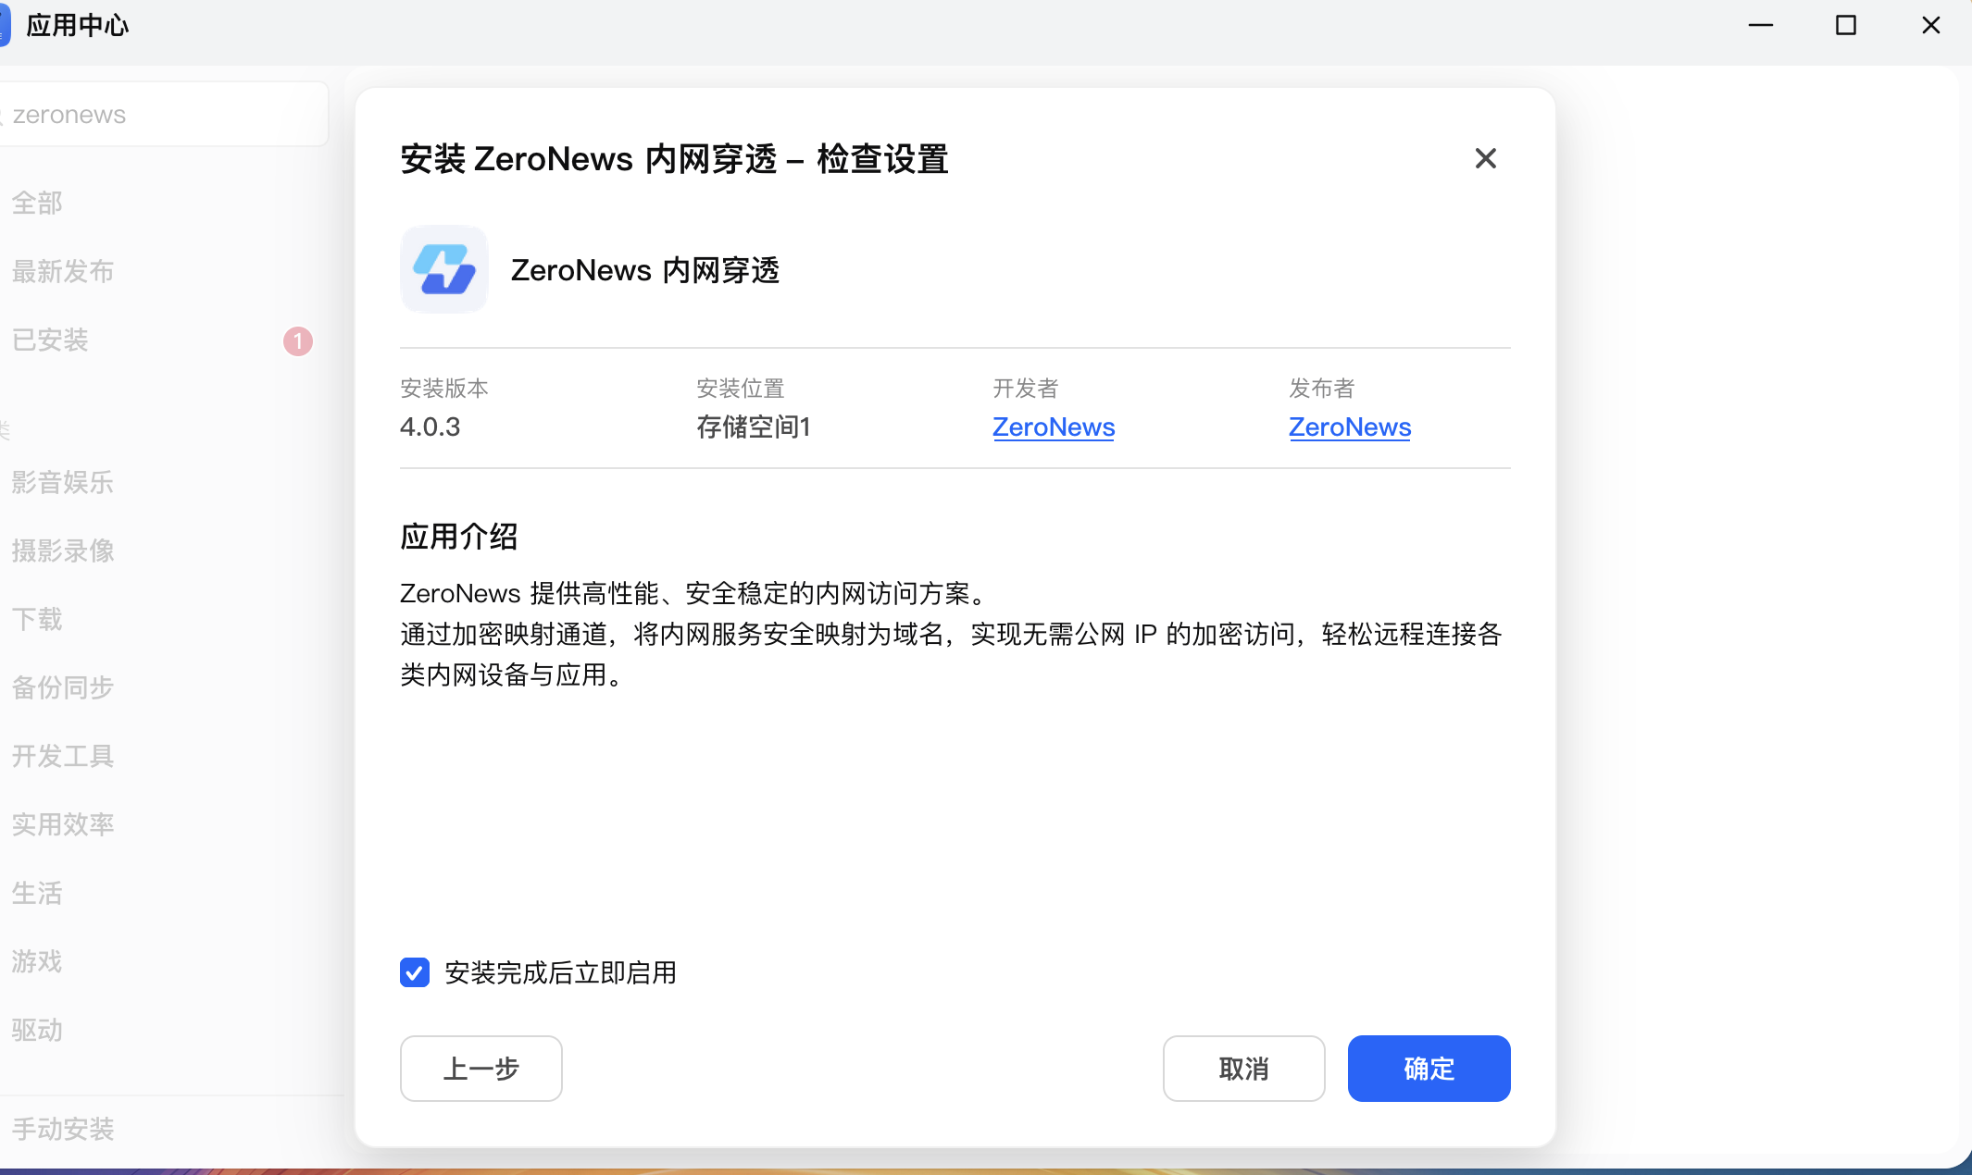The image size is (1972, 1175).
Task: Confirm installation with 确定 button
Action: (x=1429, y=1069)
